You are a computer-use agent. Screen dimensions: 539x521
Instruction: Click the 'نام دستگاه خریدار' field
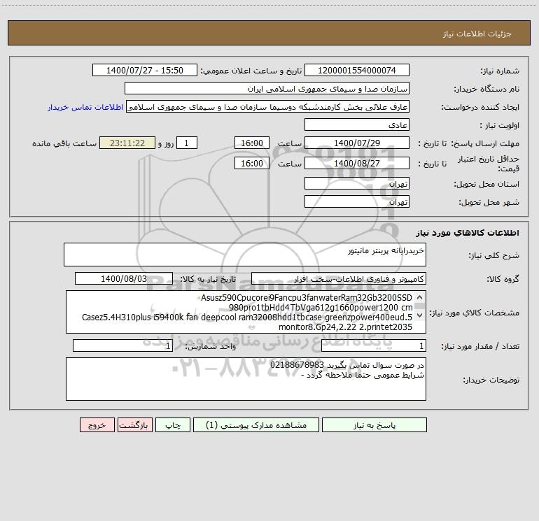point(267,89)
